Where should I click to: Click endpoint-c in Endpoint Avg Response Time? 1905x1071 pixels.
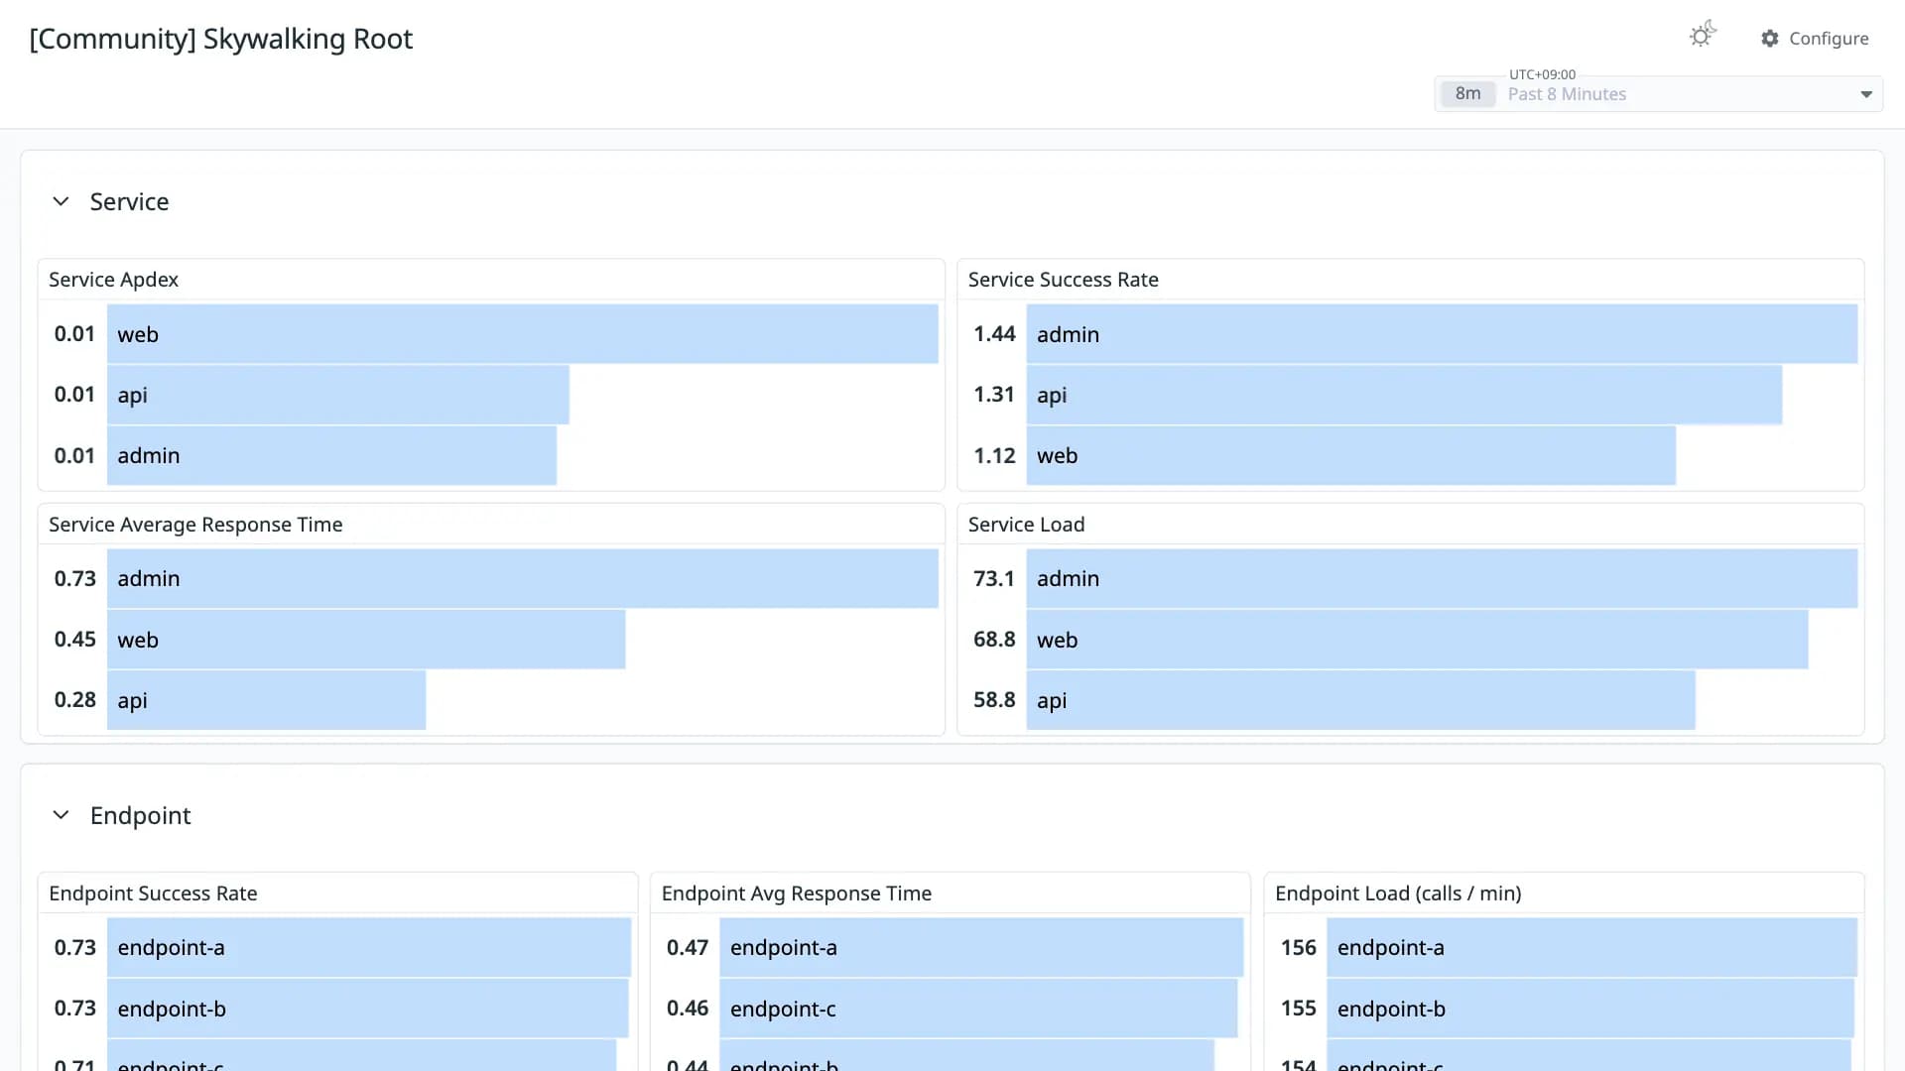pos(978,1009)
